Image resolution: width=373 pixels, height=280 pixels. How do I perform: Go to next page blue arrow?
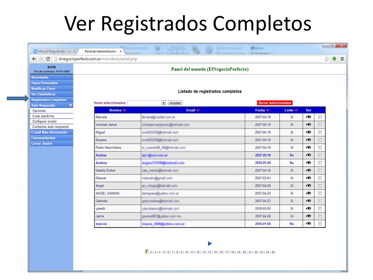coord(210,243)
